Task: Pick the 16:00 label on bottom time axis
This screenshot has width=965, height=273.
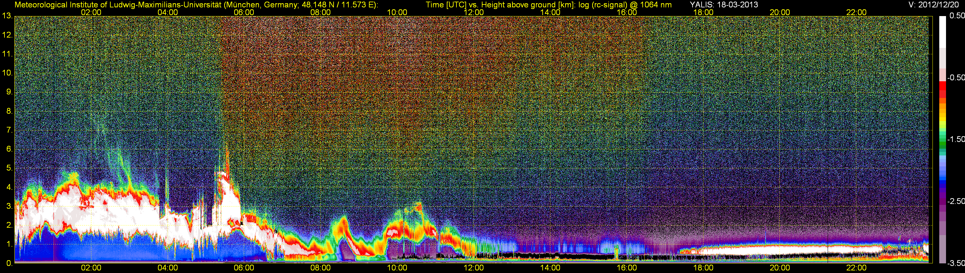Action: click(627, 268)
